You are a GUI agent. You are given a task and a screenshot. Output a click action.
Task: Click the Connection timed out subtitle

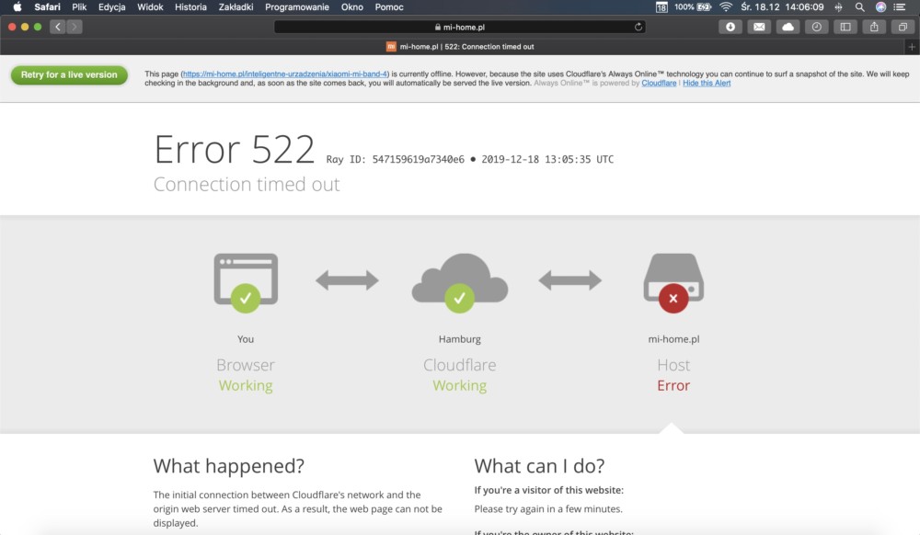coord(247,185)
